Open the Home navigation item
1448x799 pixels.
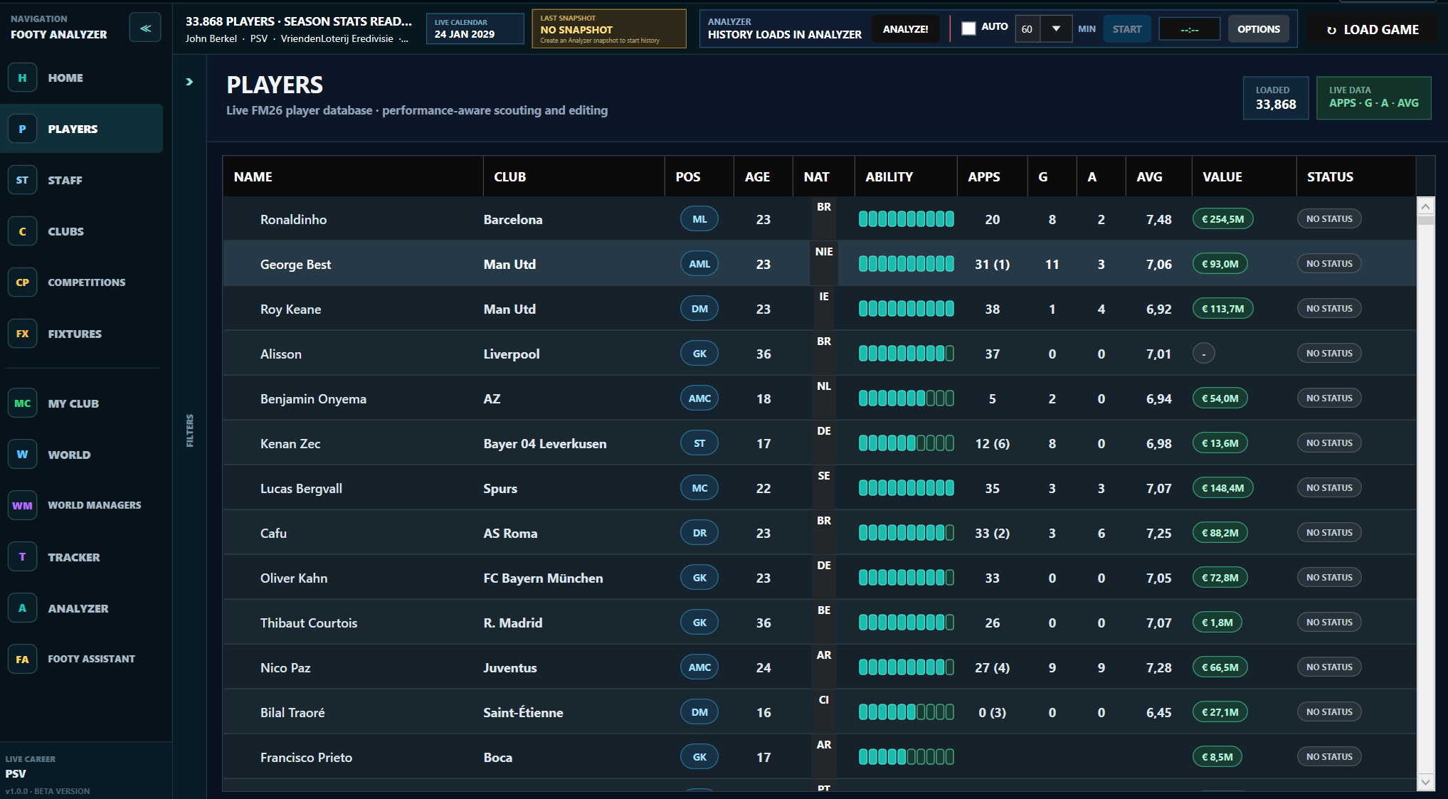point(82,78)
